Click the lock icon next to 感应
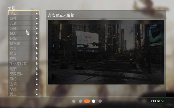 [37, 13]
